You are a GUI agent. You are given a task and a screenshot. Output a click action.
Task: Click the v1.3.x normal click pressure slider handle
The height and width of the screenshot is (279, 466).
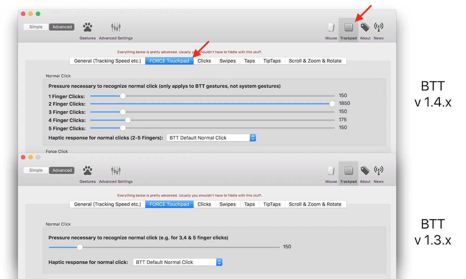(x=80, y=247)
